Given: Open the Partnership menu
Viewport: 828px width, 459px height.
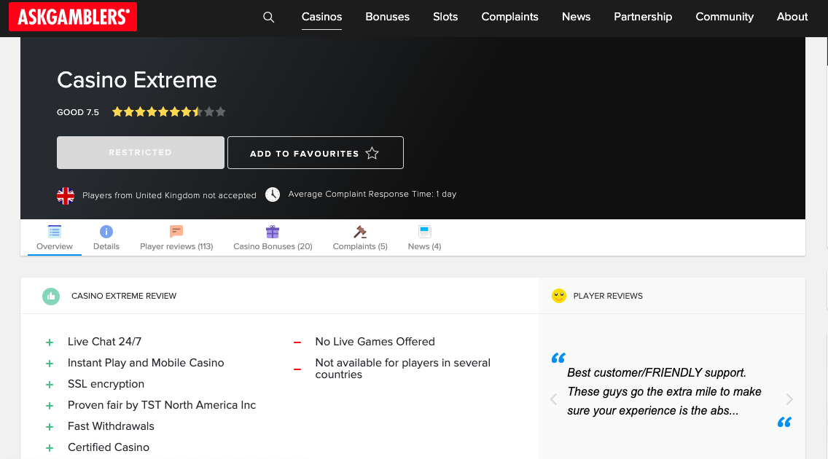Looking at the screenshot, I should point(643,17).
